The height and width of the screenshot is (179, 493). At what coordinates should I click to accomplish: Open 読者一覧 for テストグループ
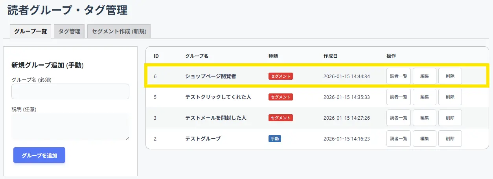(x=398, y=139)
